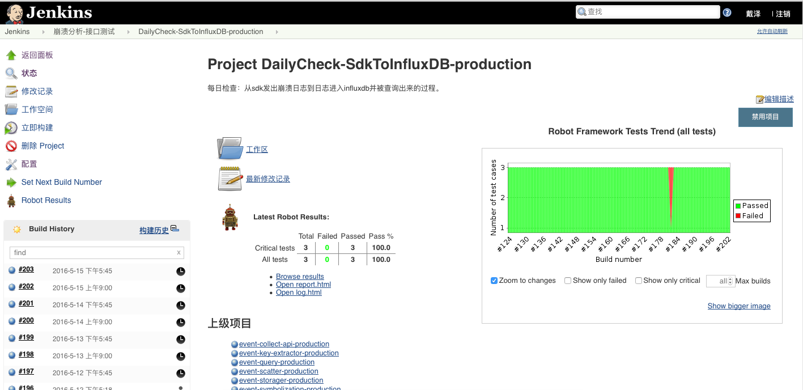Click the red Failed legend swatch
The image size is (803, 390).
coord(738,216)
